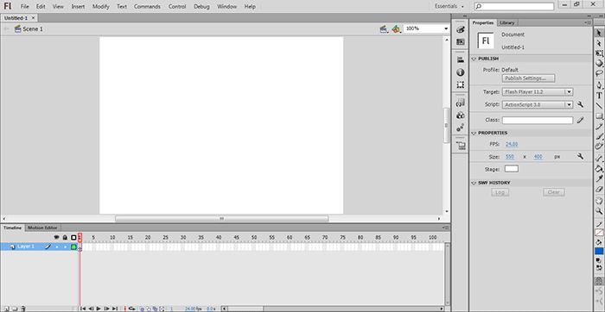
Task: Open the Info panel icon
Action: (461, 72)
